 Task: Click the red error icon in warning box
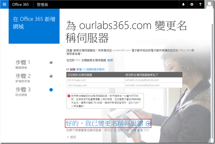(69, 96)
